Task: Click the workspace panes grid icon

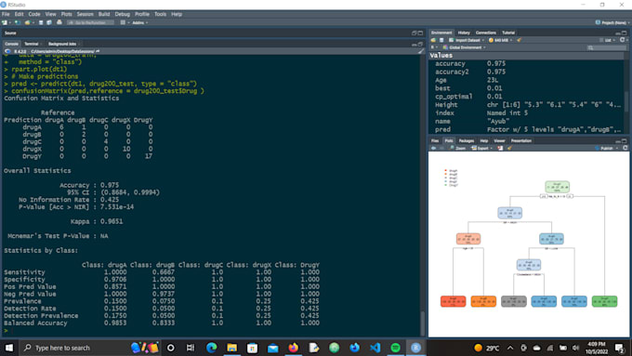Action: click(x=123, y=22)
